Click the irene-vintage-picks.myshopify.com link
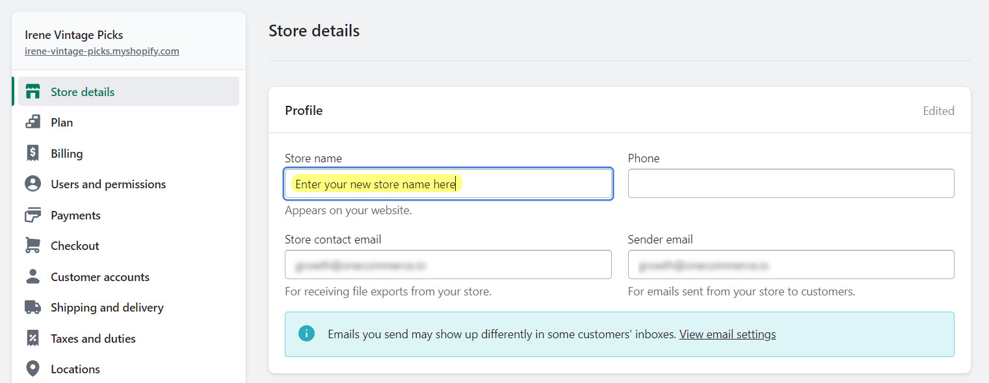Image resolution: width=989 pixels, height=383 pixels. (101, 51)
